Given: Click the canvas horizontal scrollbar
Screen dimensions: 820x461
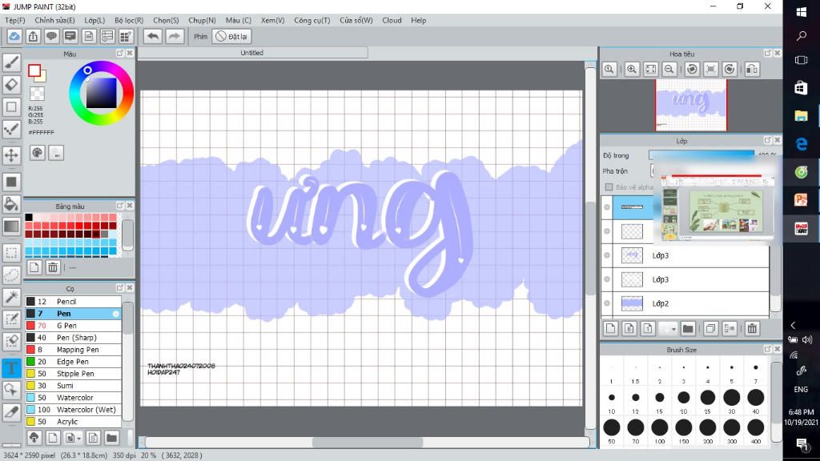Looking at the screenshot, I should pyautogui.click(x=367, y=442).
